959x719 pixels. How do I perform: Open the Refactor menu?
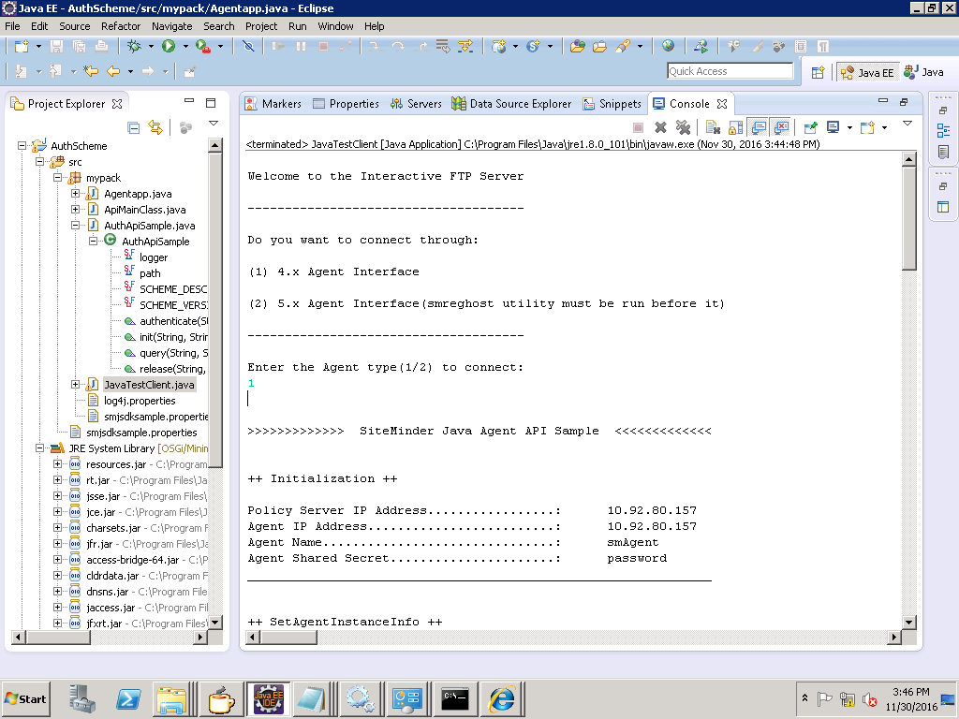pyautogui.click(x=121, y=26)
